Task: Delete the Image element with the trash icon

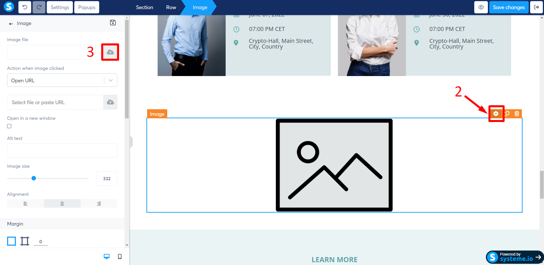Action: (x=517, y=113)
